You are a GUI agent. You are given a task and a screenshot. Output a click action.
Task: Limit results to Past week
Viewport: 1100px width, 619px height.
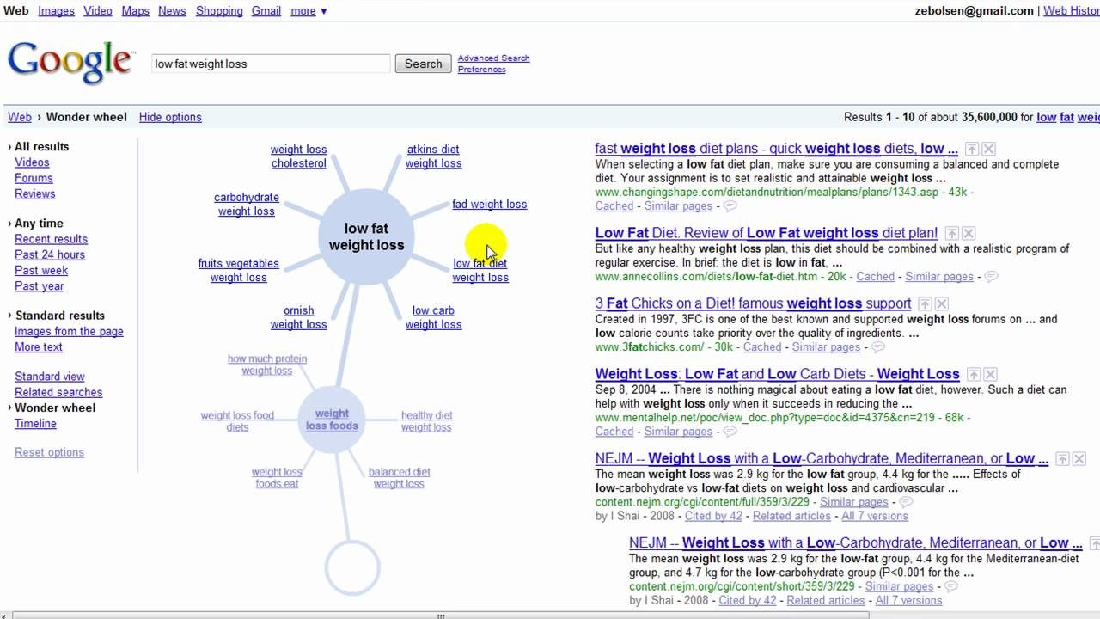(41, 271)
